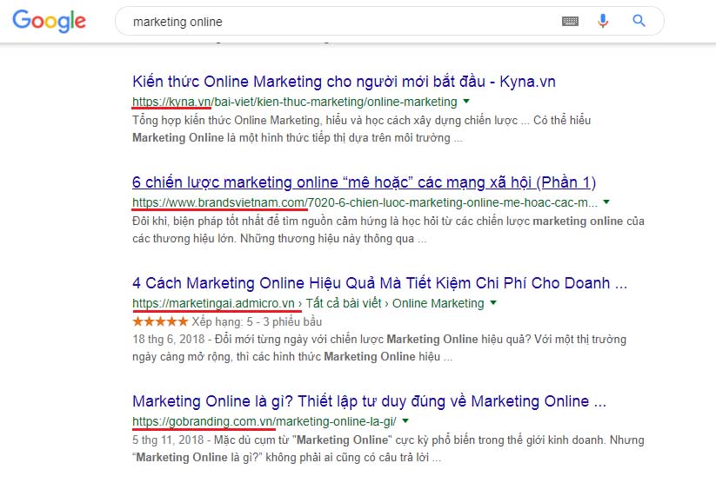
Task: Click snippet starting 'Tổng hợp kiến thức Online Marketing'
Action: pyautogui.click(x=362, y=129)
